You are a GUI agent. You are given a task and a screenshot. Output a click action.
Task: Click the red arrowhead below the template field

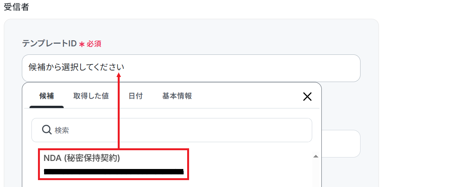tap(119, 76)
